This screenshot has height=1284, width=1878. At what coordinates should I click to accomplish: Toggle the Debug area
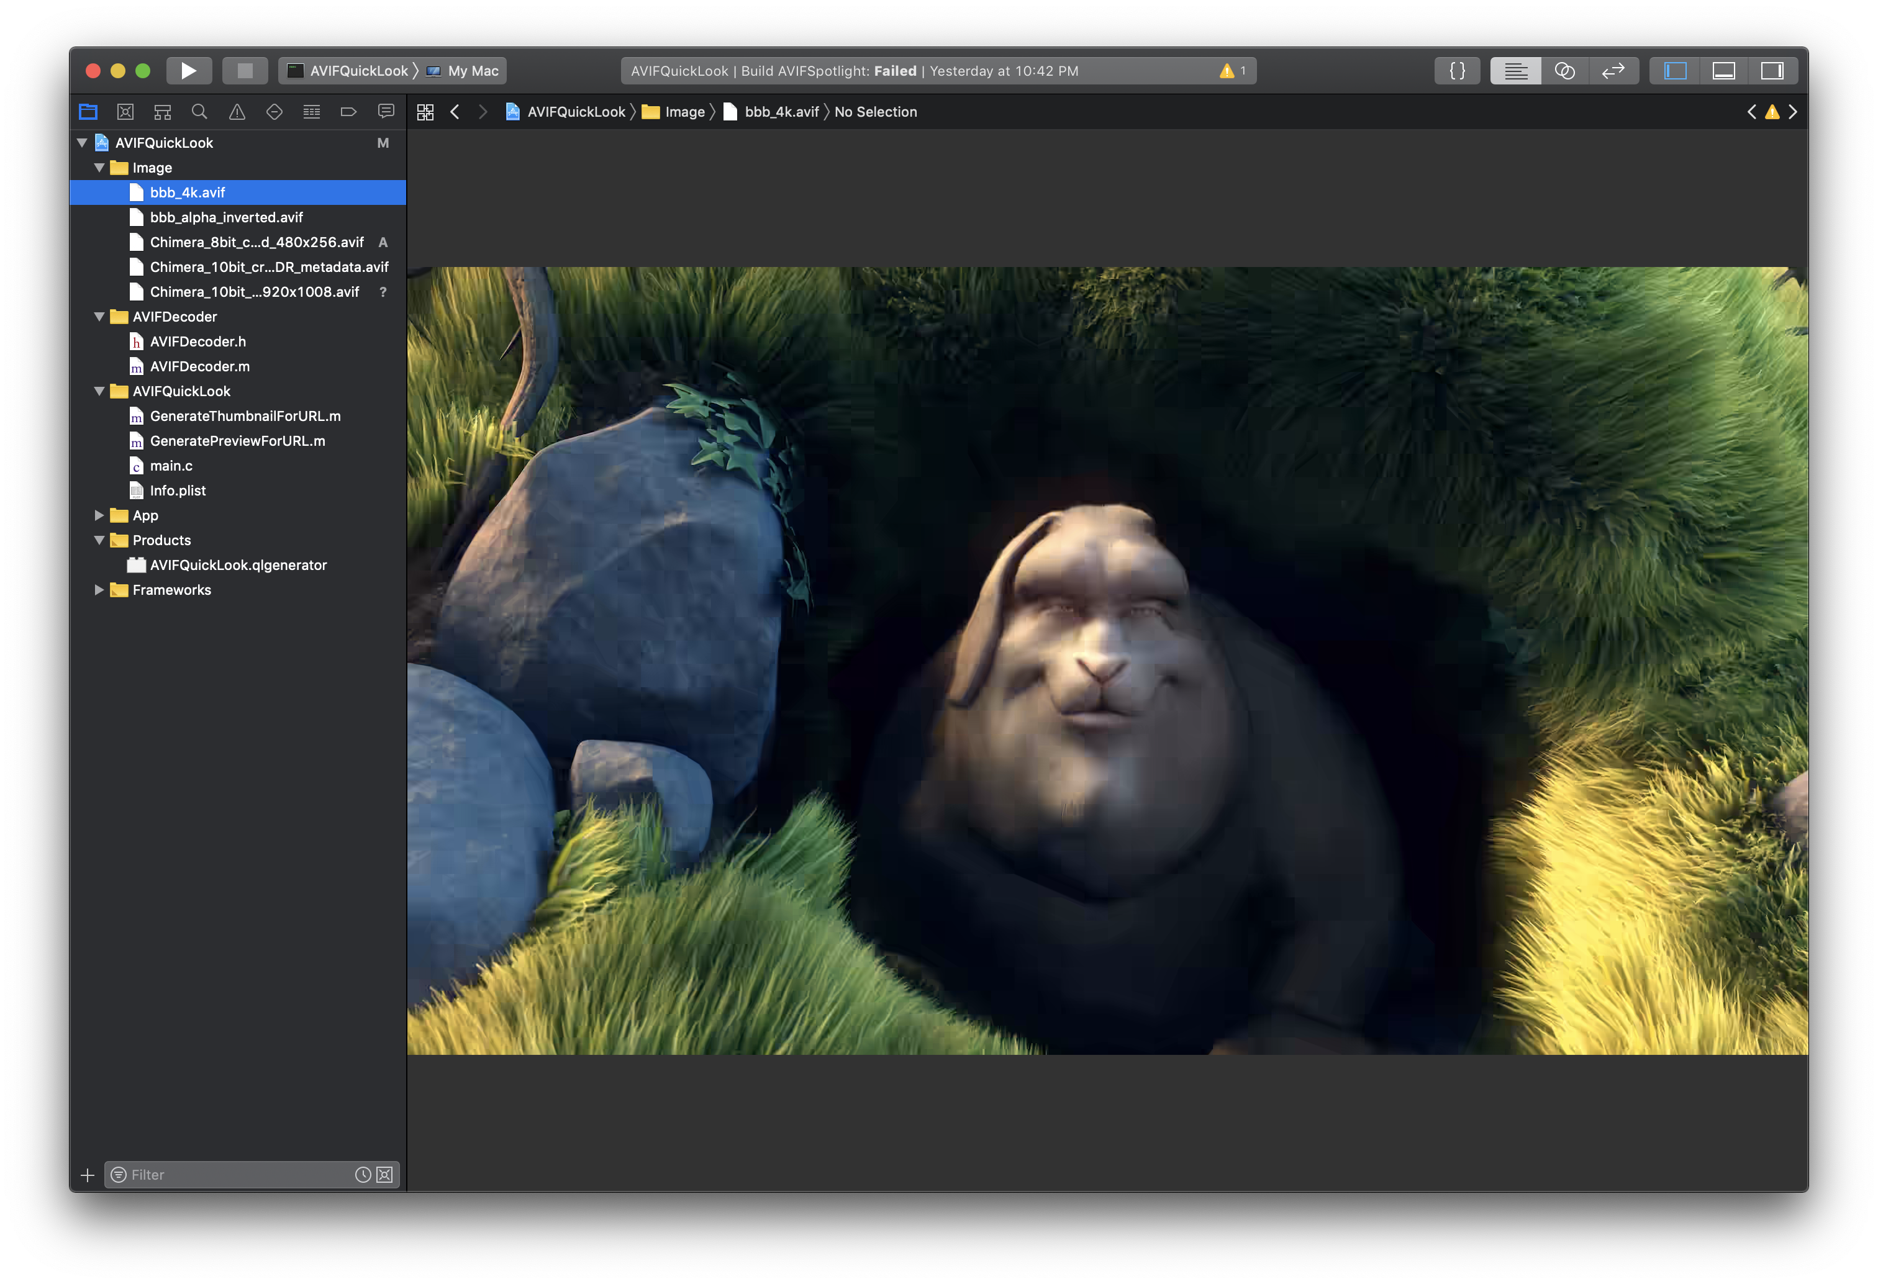(x=1723, y=71)
